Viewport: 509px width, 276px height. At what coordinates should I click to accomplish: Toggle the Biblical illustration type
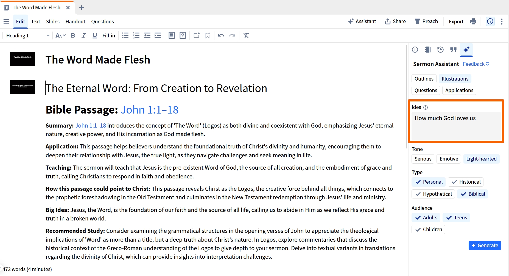(473, 194)
